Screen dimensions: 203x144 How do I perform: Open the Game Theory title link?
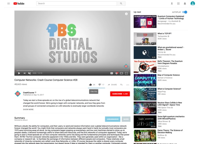[x=170, y=131]
